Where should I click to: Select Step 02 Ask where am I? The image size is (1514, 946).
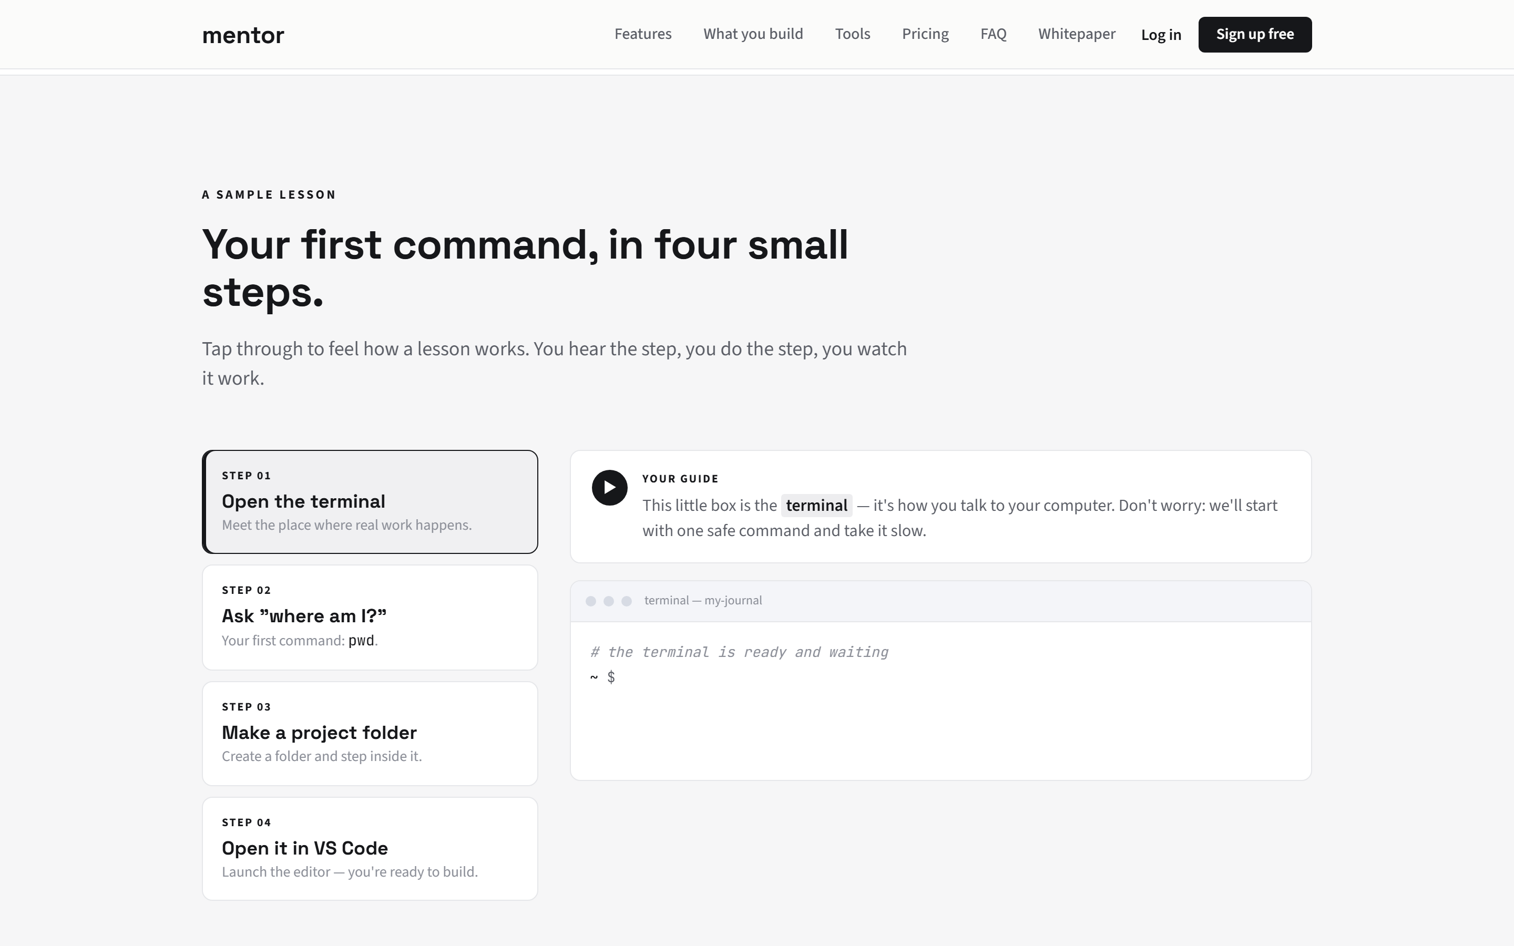tap(370, 618)
